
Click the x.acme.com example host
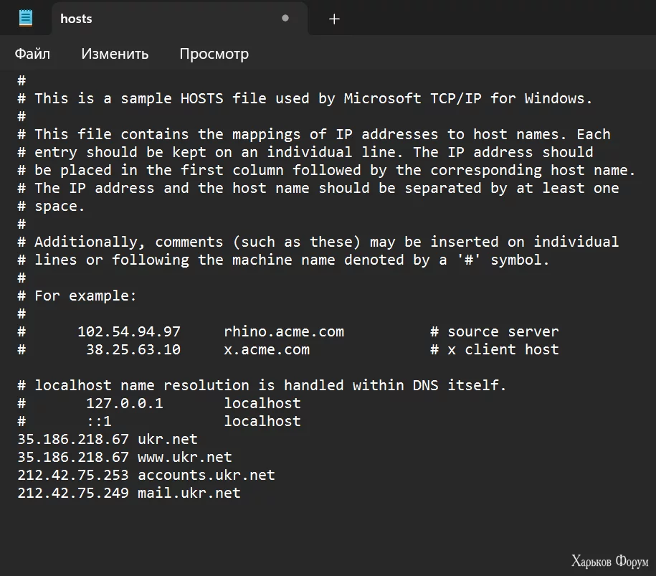click(266, 349)
